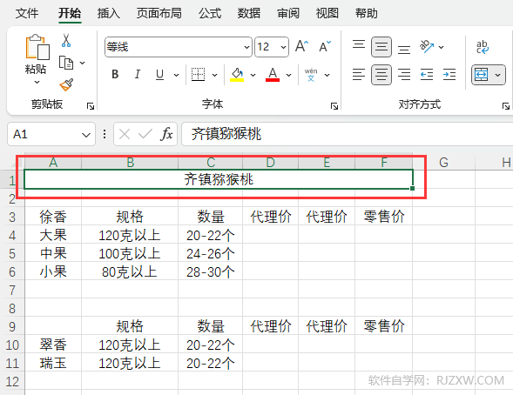Select the Format Painter brush icon
The image size is (513, 395).
(x=66, y=84)
